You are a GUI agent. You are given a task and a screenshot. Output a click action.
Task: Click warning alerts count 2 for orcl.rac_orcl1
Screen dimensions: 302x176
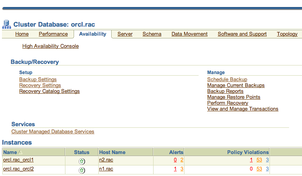coord(182,160)
